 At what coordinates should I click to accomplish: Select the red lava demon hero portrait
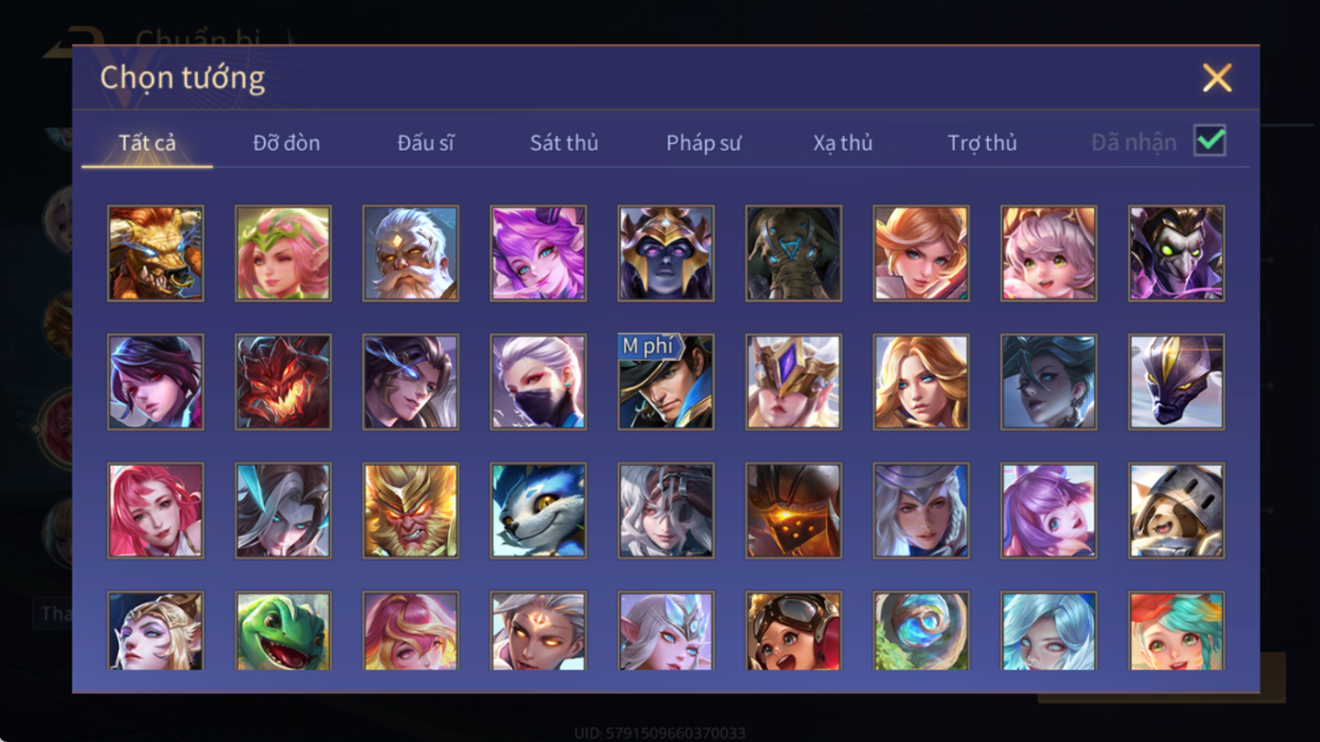[x=283, y=382]
